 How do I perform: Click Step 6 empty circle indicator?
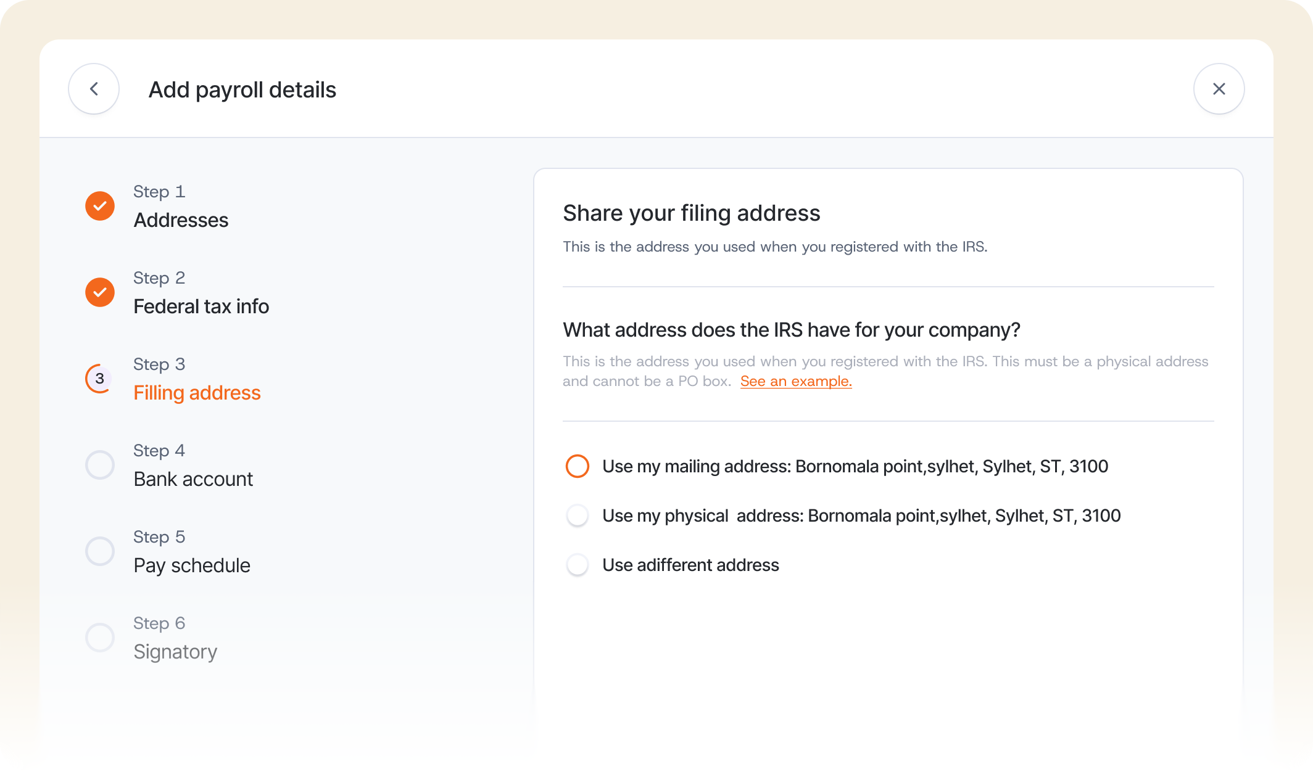100,638
